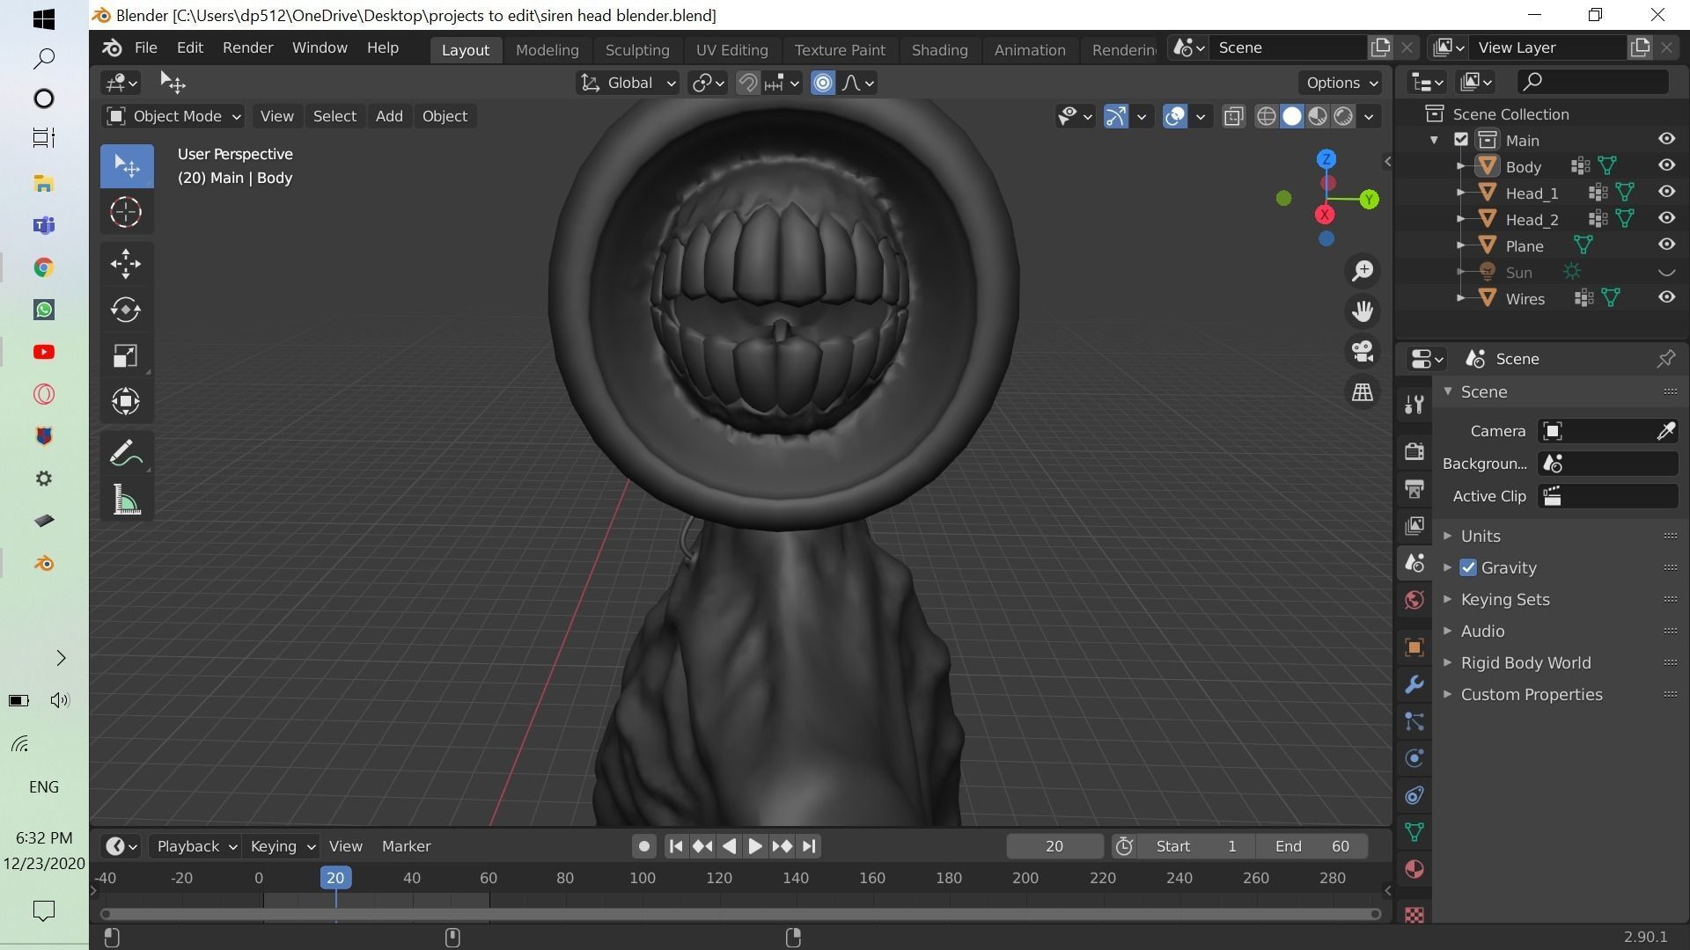1690x950 pixels.
Task: Click the pan view hand icon
Action: 1363,311
